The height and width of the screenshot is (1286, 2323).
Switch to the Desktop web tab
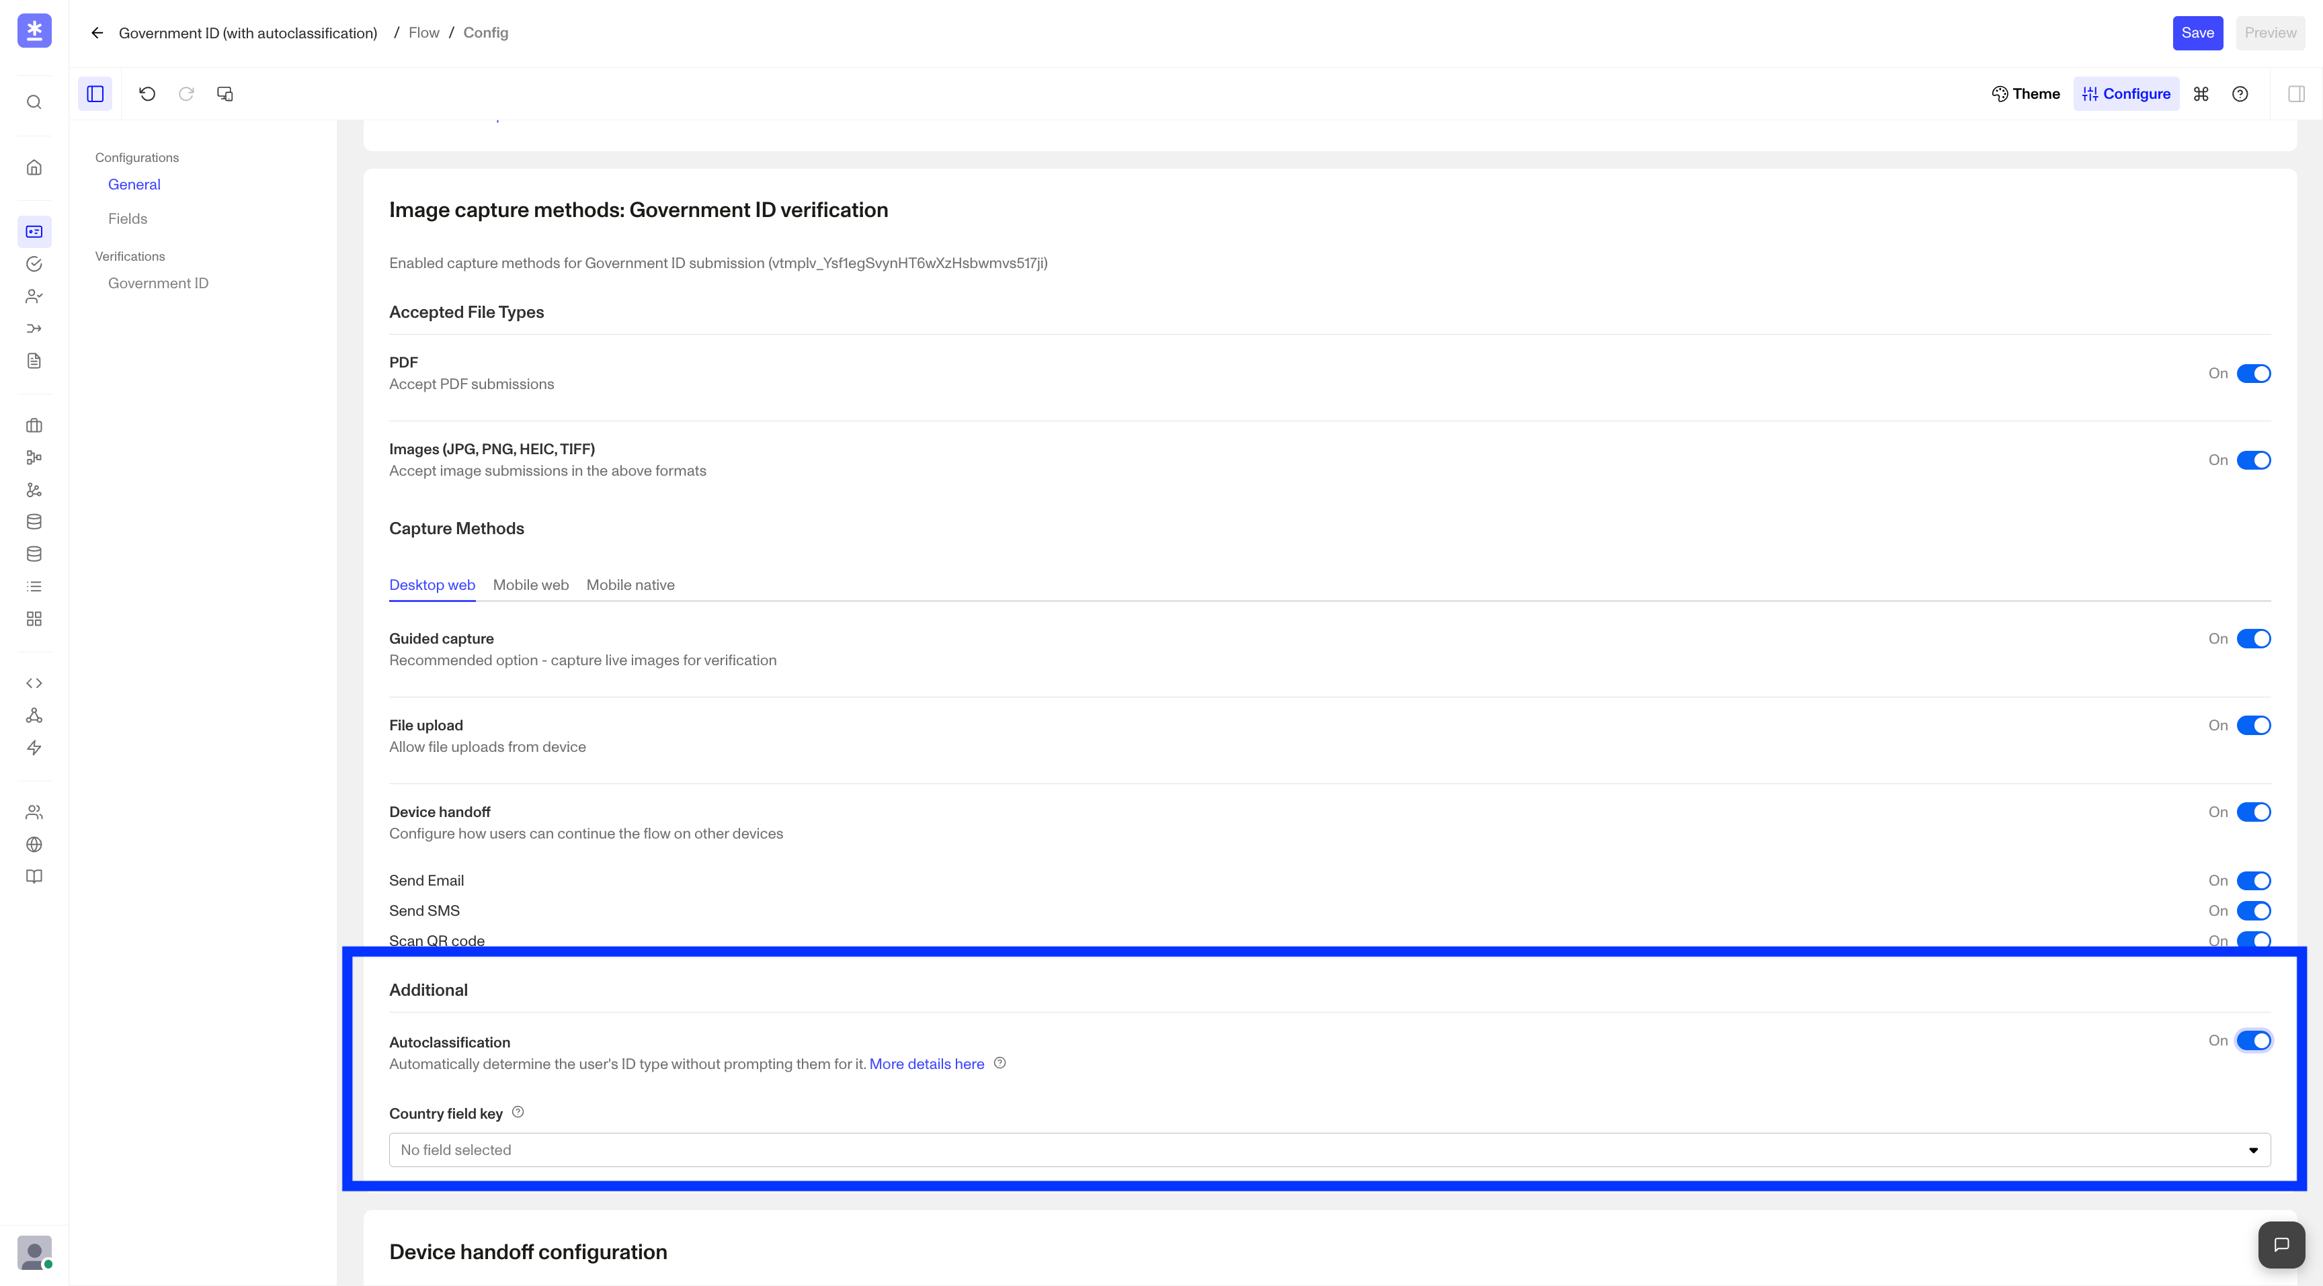click(x=432, y=585)
